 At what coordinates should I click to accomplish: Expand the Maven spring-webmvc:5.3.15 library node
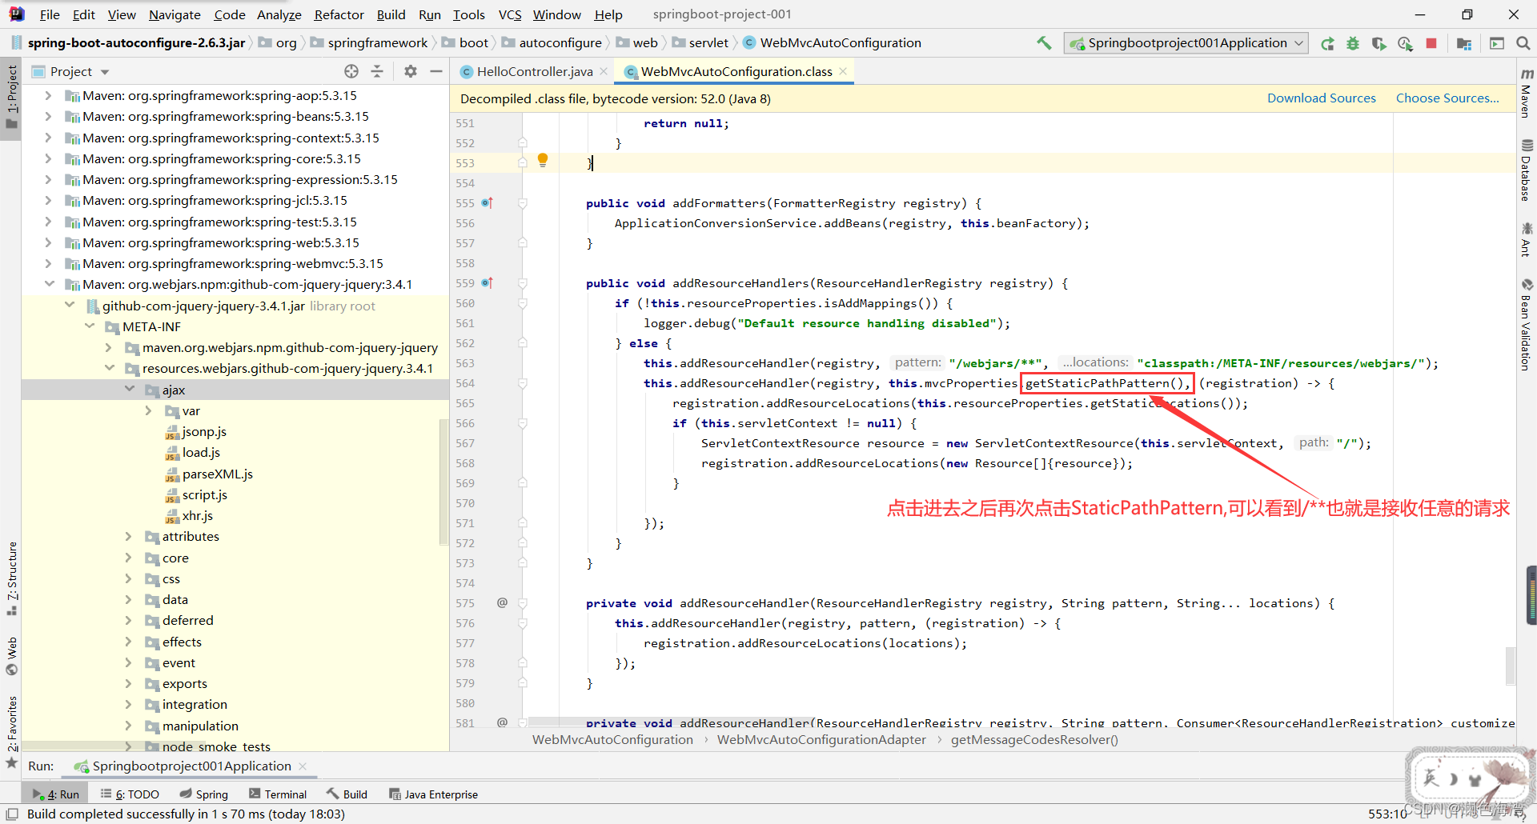[x=48, y=263]
